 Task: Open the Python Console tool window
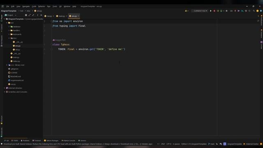tap(68, 141)
